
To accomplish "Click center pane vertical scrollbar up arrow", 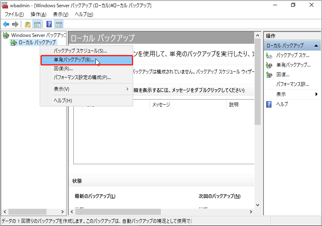I will point(257,36).
